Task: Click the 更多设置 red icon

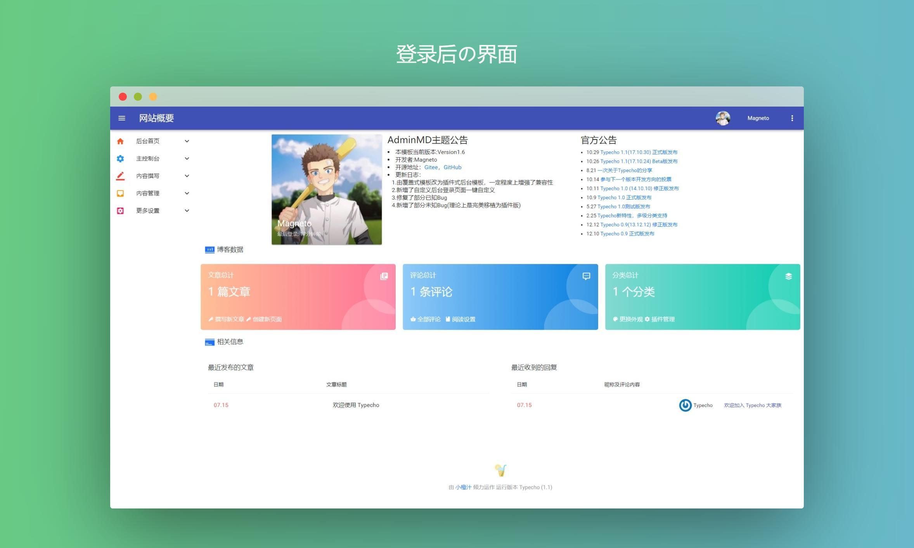Action: (x=120, y=211)
